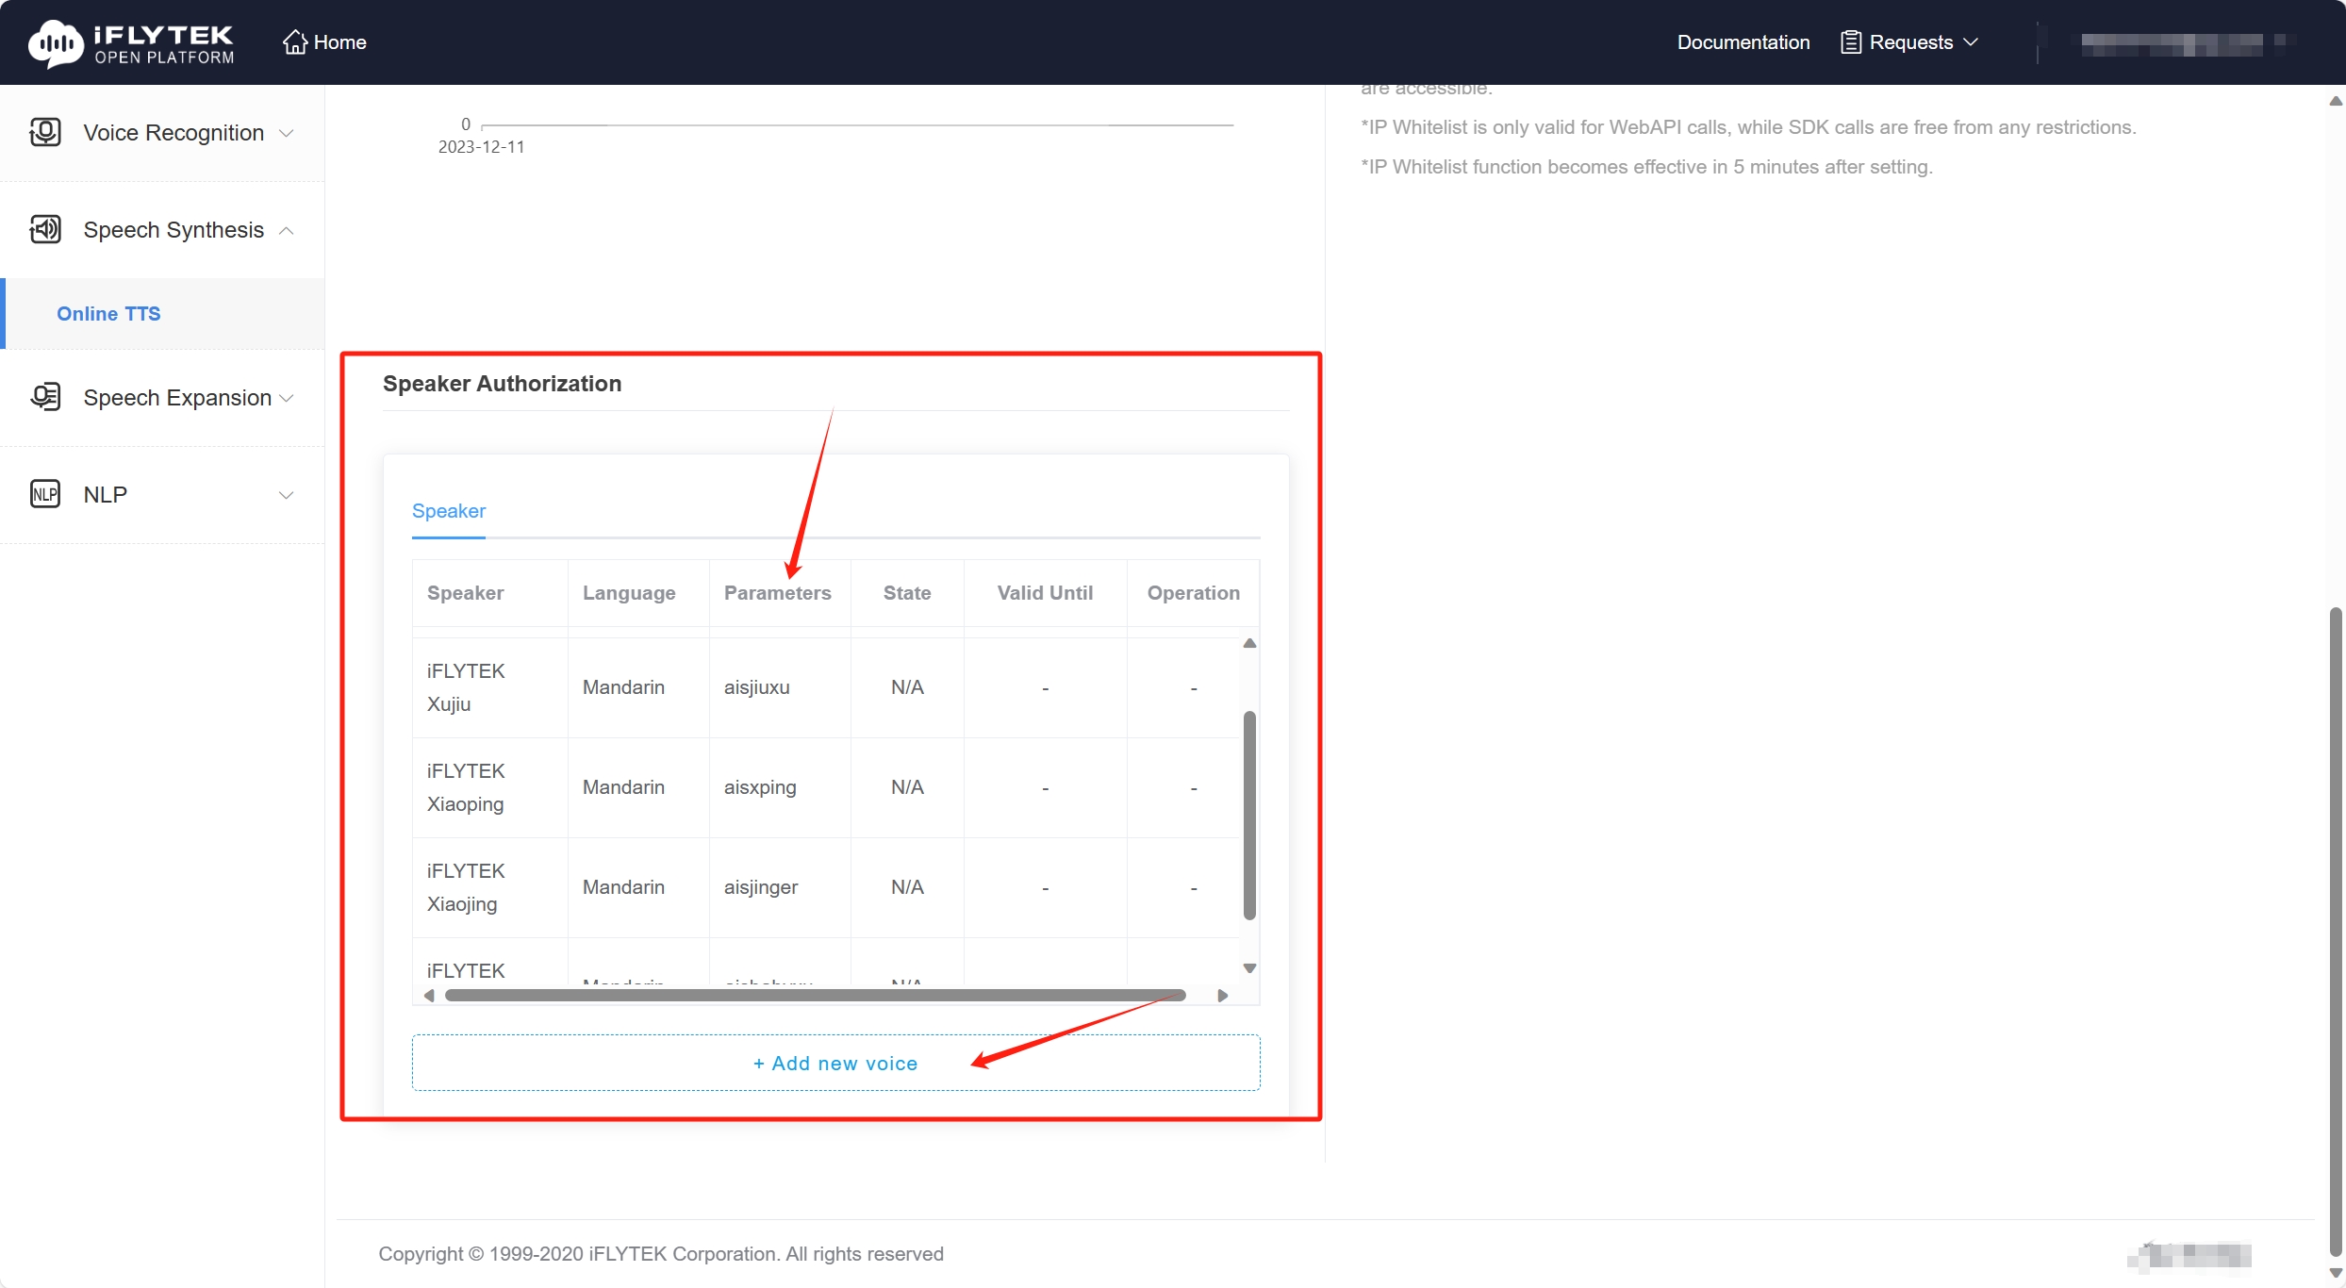
Task: Click the speaker table horizontal scrollbar
Action: point(815,996)
